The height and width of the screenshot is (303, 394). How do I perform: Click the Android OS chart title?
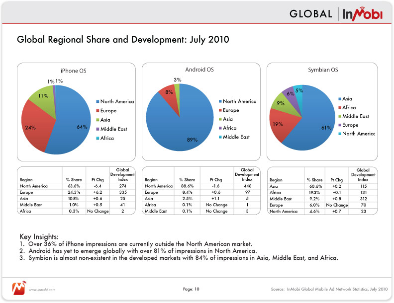point(199,70)
